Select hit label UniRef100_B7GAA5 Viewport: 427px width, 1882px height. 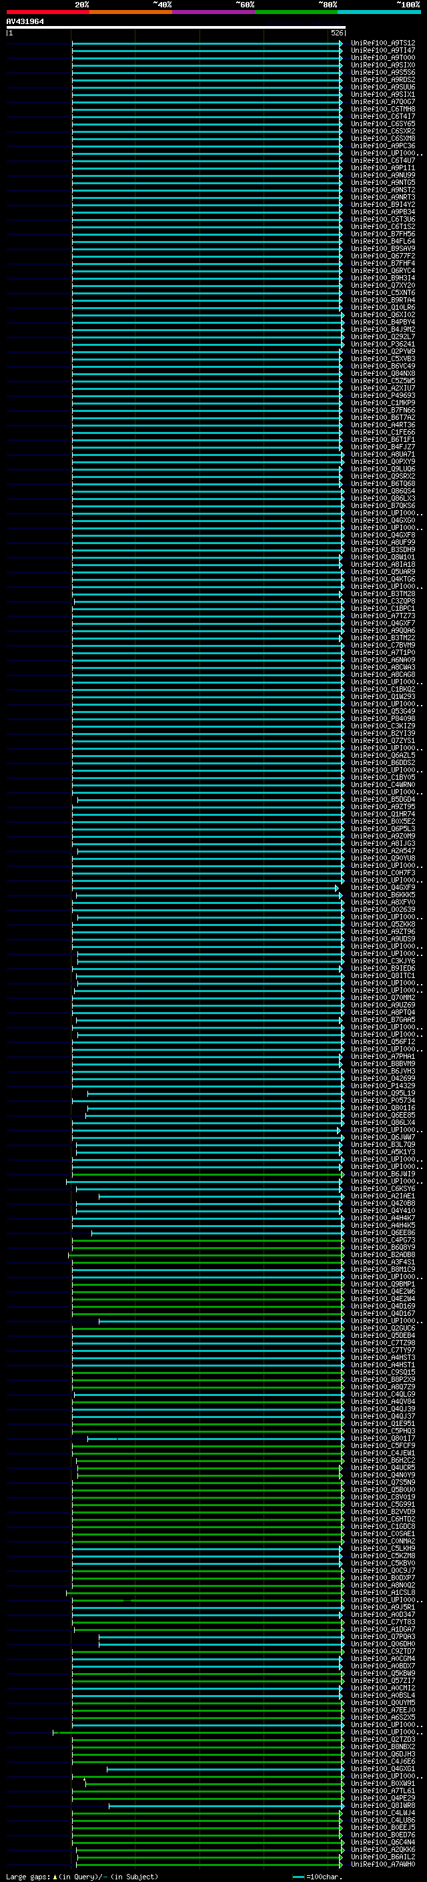pyautogui.click(x=383, y=1019)
